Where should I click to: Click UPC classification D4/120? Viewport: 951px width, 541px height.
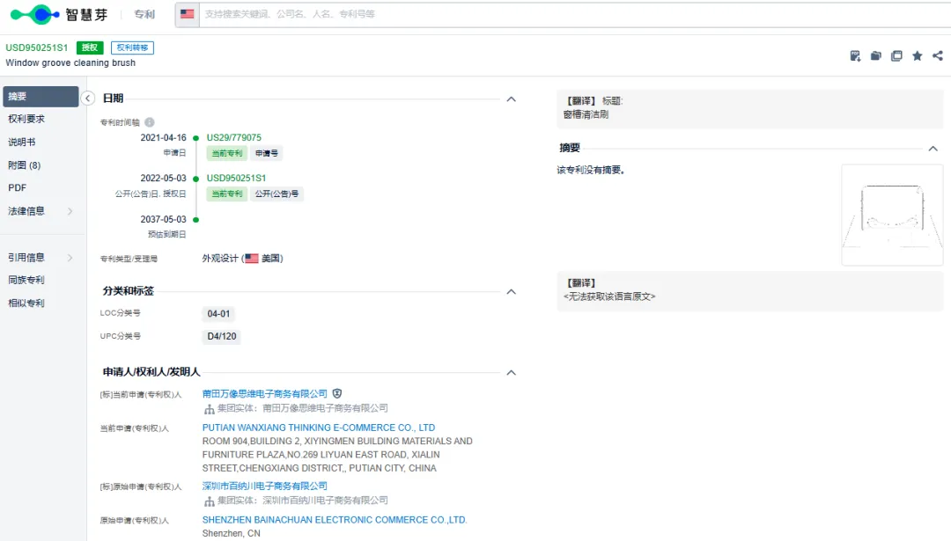(221, 336)
